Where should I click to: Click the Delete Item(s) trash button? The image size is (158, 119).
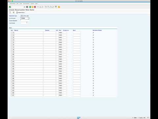pos(20,13)
